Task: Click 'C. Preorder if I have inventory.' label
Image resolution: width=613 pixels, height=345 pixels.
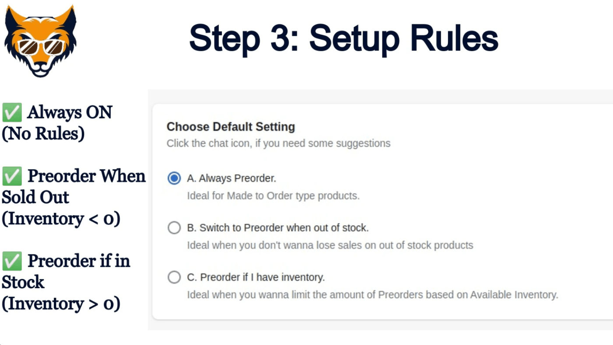Action: pos(256,277)
